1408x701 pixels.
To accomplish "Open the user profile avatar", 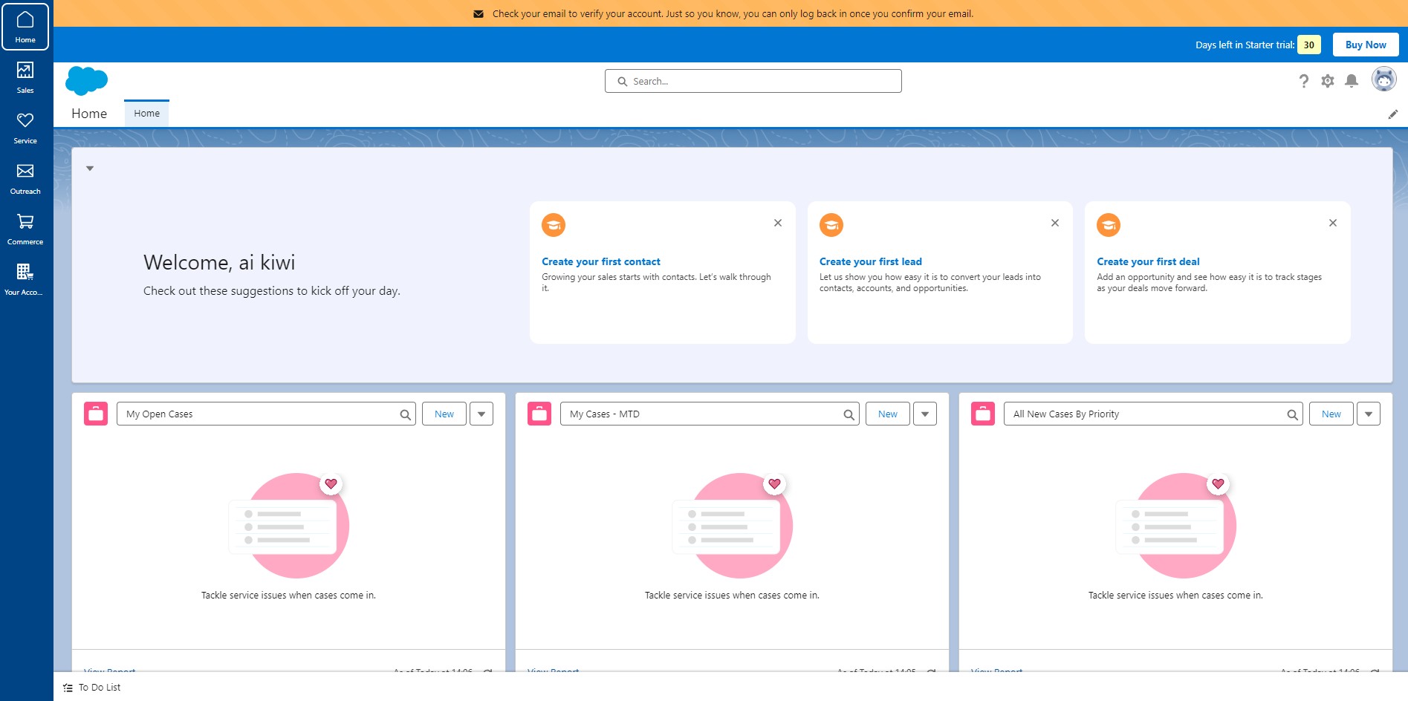I will pos(1383,79).
